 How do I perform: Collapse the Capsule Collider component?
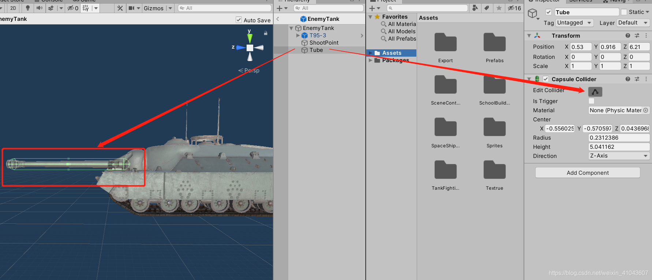click(x=529, y=79)
